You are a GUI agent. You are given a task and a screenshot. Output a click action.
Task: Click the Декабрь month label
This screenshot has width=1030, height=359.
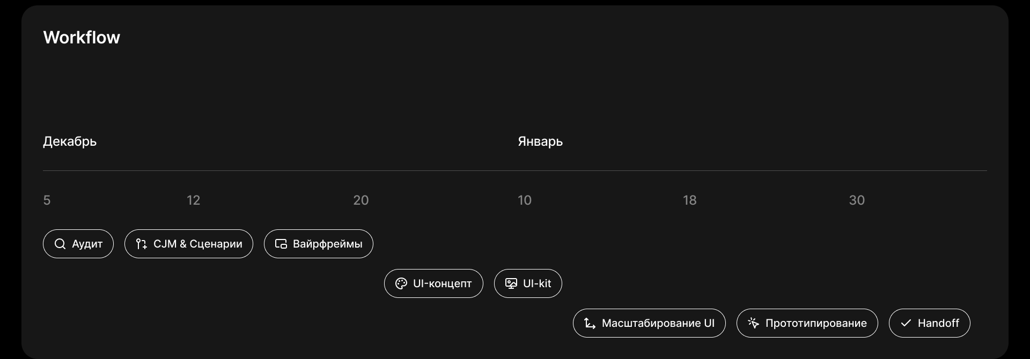70,141
